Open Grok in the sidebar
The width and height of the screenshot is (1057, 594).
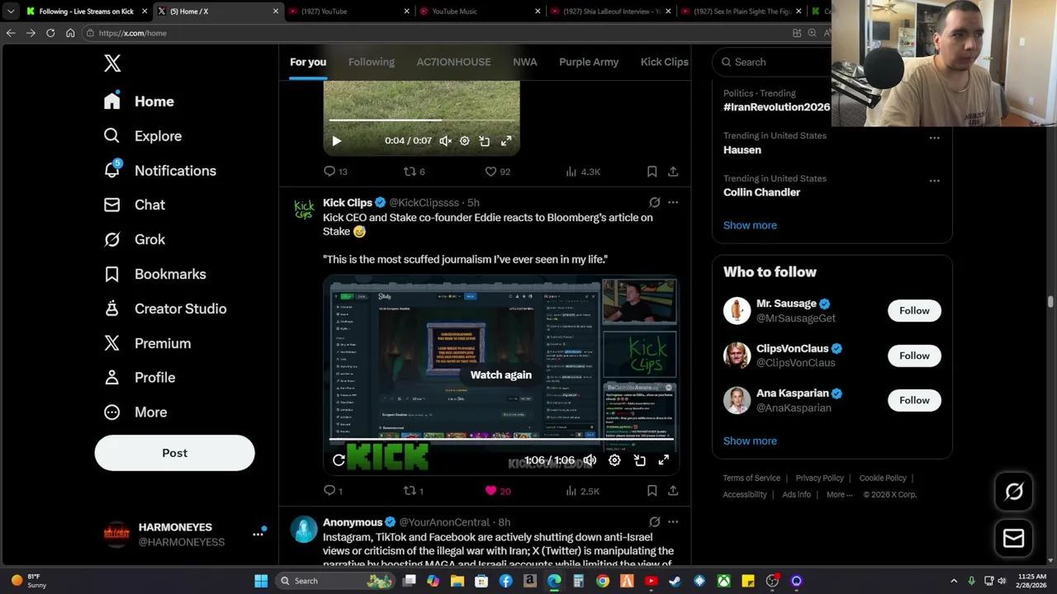pos(134,239)
